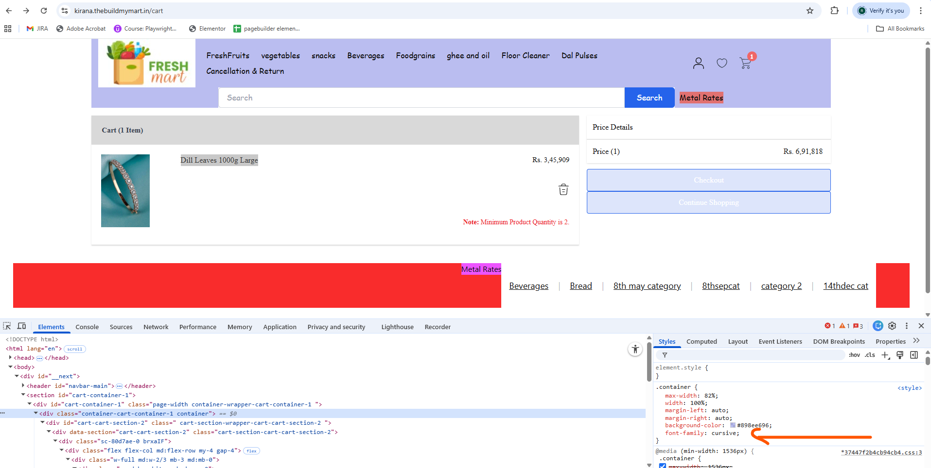The height and width of the screenshot is (468, 931).
Task: Click the scroll badge next to html tag
Action: (75, 349)
